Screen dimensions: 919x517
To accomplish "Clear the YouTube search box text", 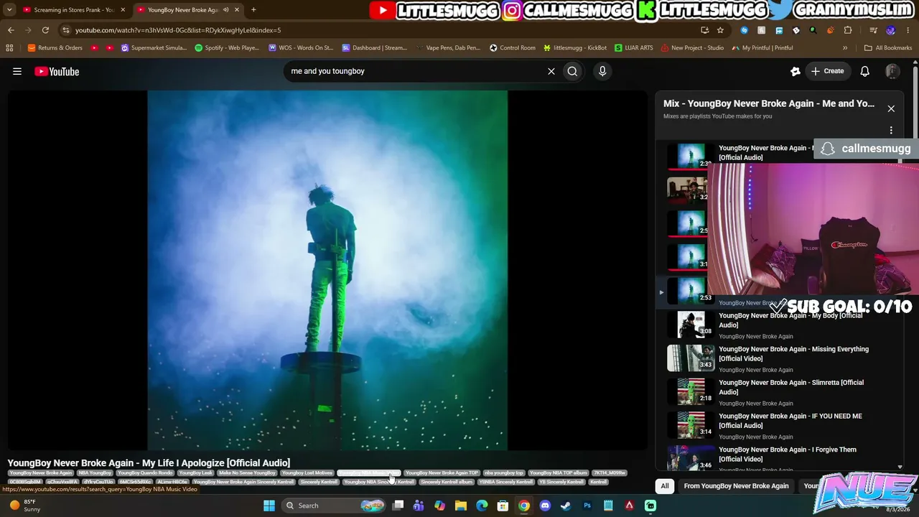I will click(551, 71).
